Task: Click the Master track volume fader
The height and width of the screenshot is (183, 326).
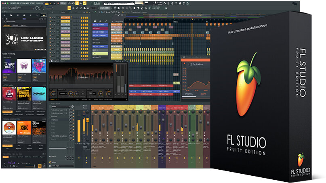Action: pyautogui.click(x=88, y=120)
